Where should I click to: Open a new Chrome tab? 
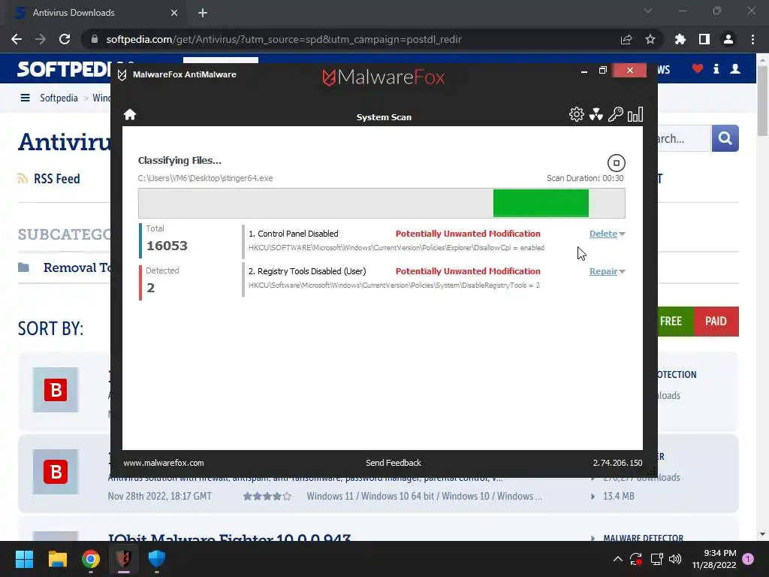pos(203,13)
